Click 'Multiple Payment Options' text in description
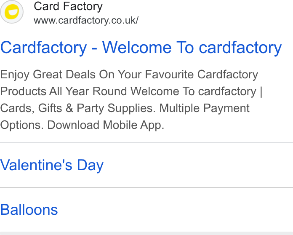The width and height of the screenshot is (293, 235). click(x=204, y=108)
